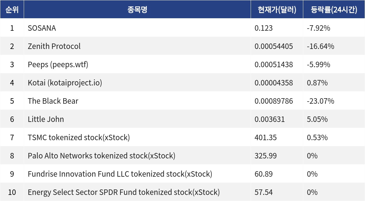The image size is (365, 201).
Task: Click the change value 0.87%
Action: point(317,83)
